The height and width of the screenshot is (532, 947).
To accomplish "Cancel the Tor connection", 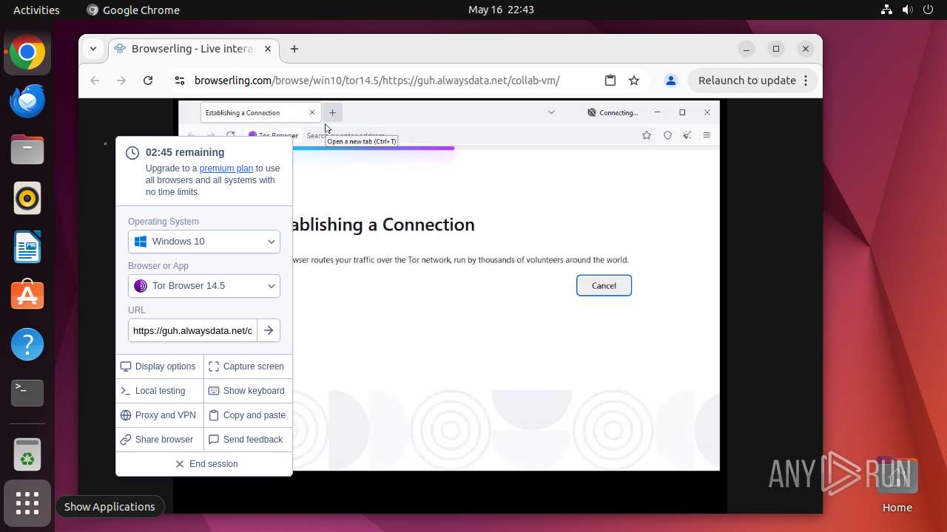I will point(604,286).
